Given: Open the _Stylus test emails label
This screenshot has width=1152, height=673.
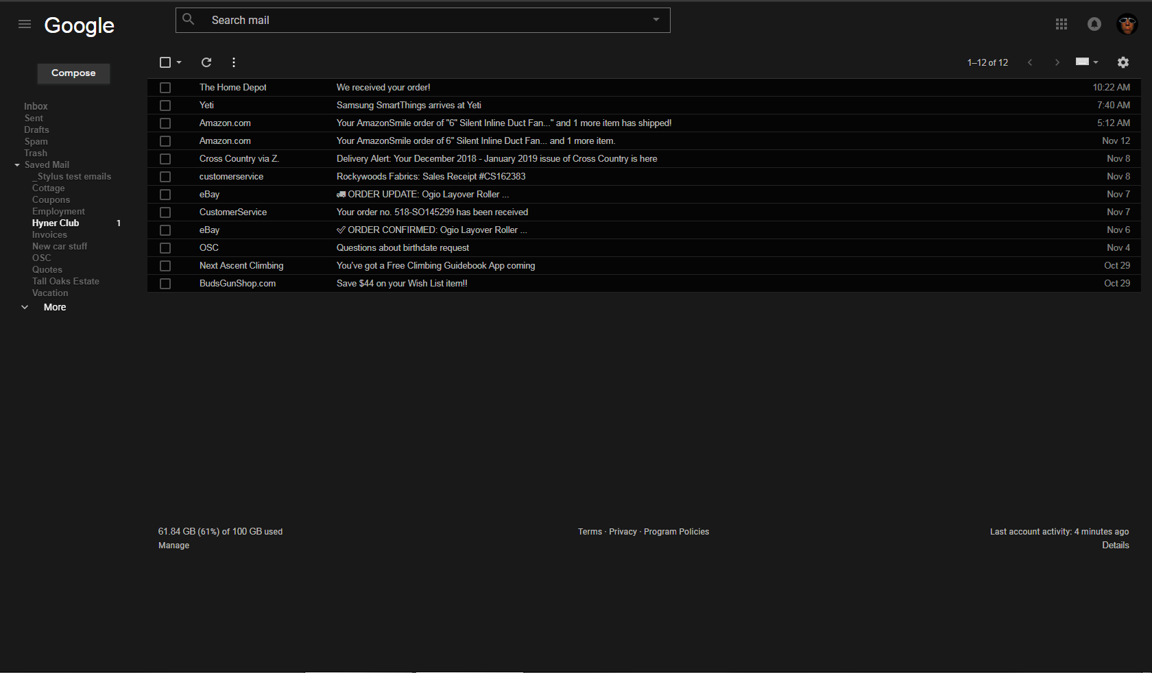Looking at the screenshot, I should tap(71, 176).
